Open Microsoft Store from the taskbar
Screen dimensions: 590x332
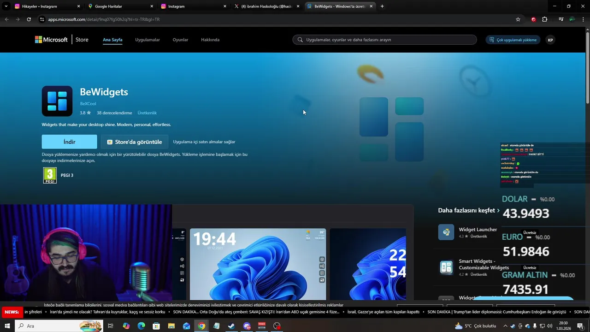[x=156, y=326]
